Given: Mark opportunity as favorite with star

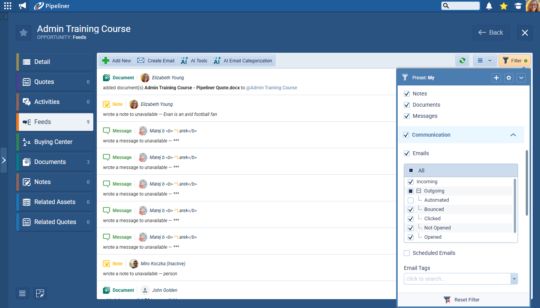Looking at the screenshot, I should point(24,33).
